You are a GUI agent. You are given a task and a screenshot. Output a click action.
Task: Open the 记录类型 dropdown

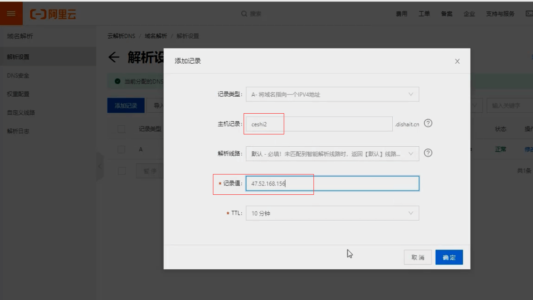point(332,94)
